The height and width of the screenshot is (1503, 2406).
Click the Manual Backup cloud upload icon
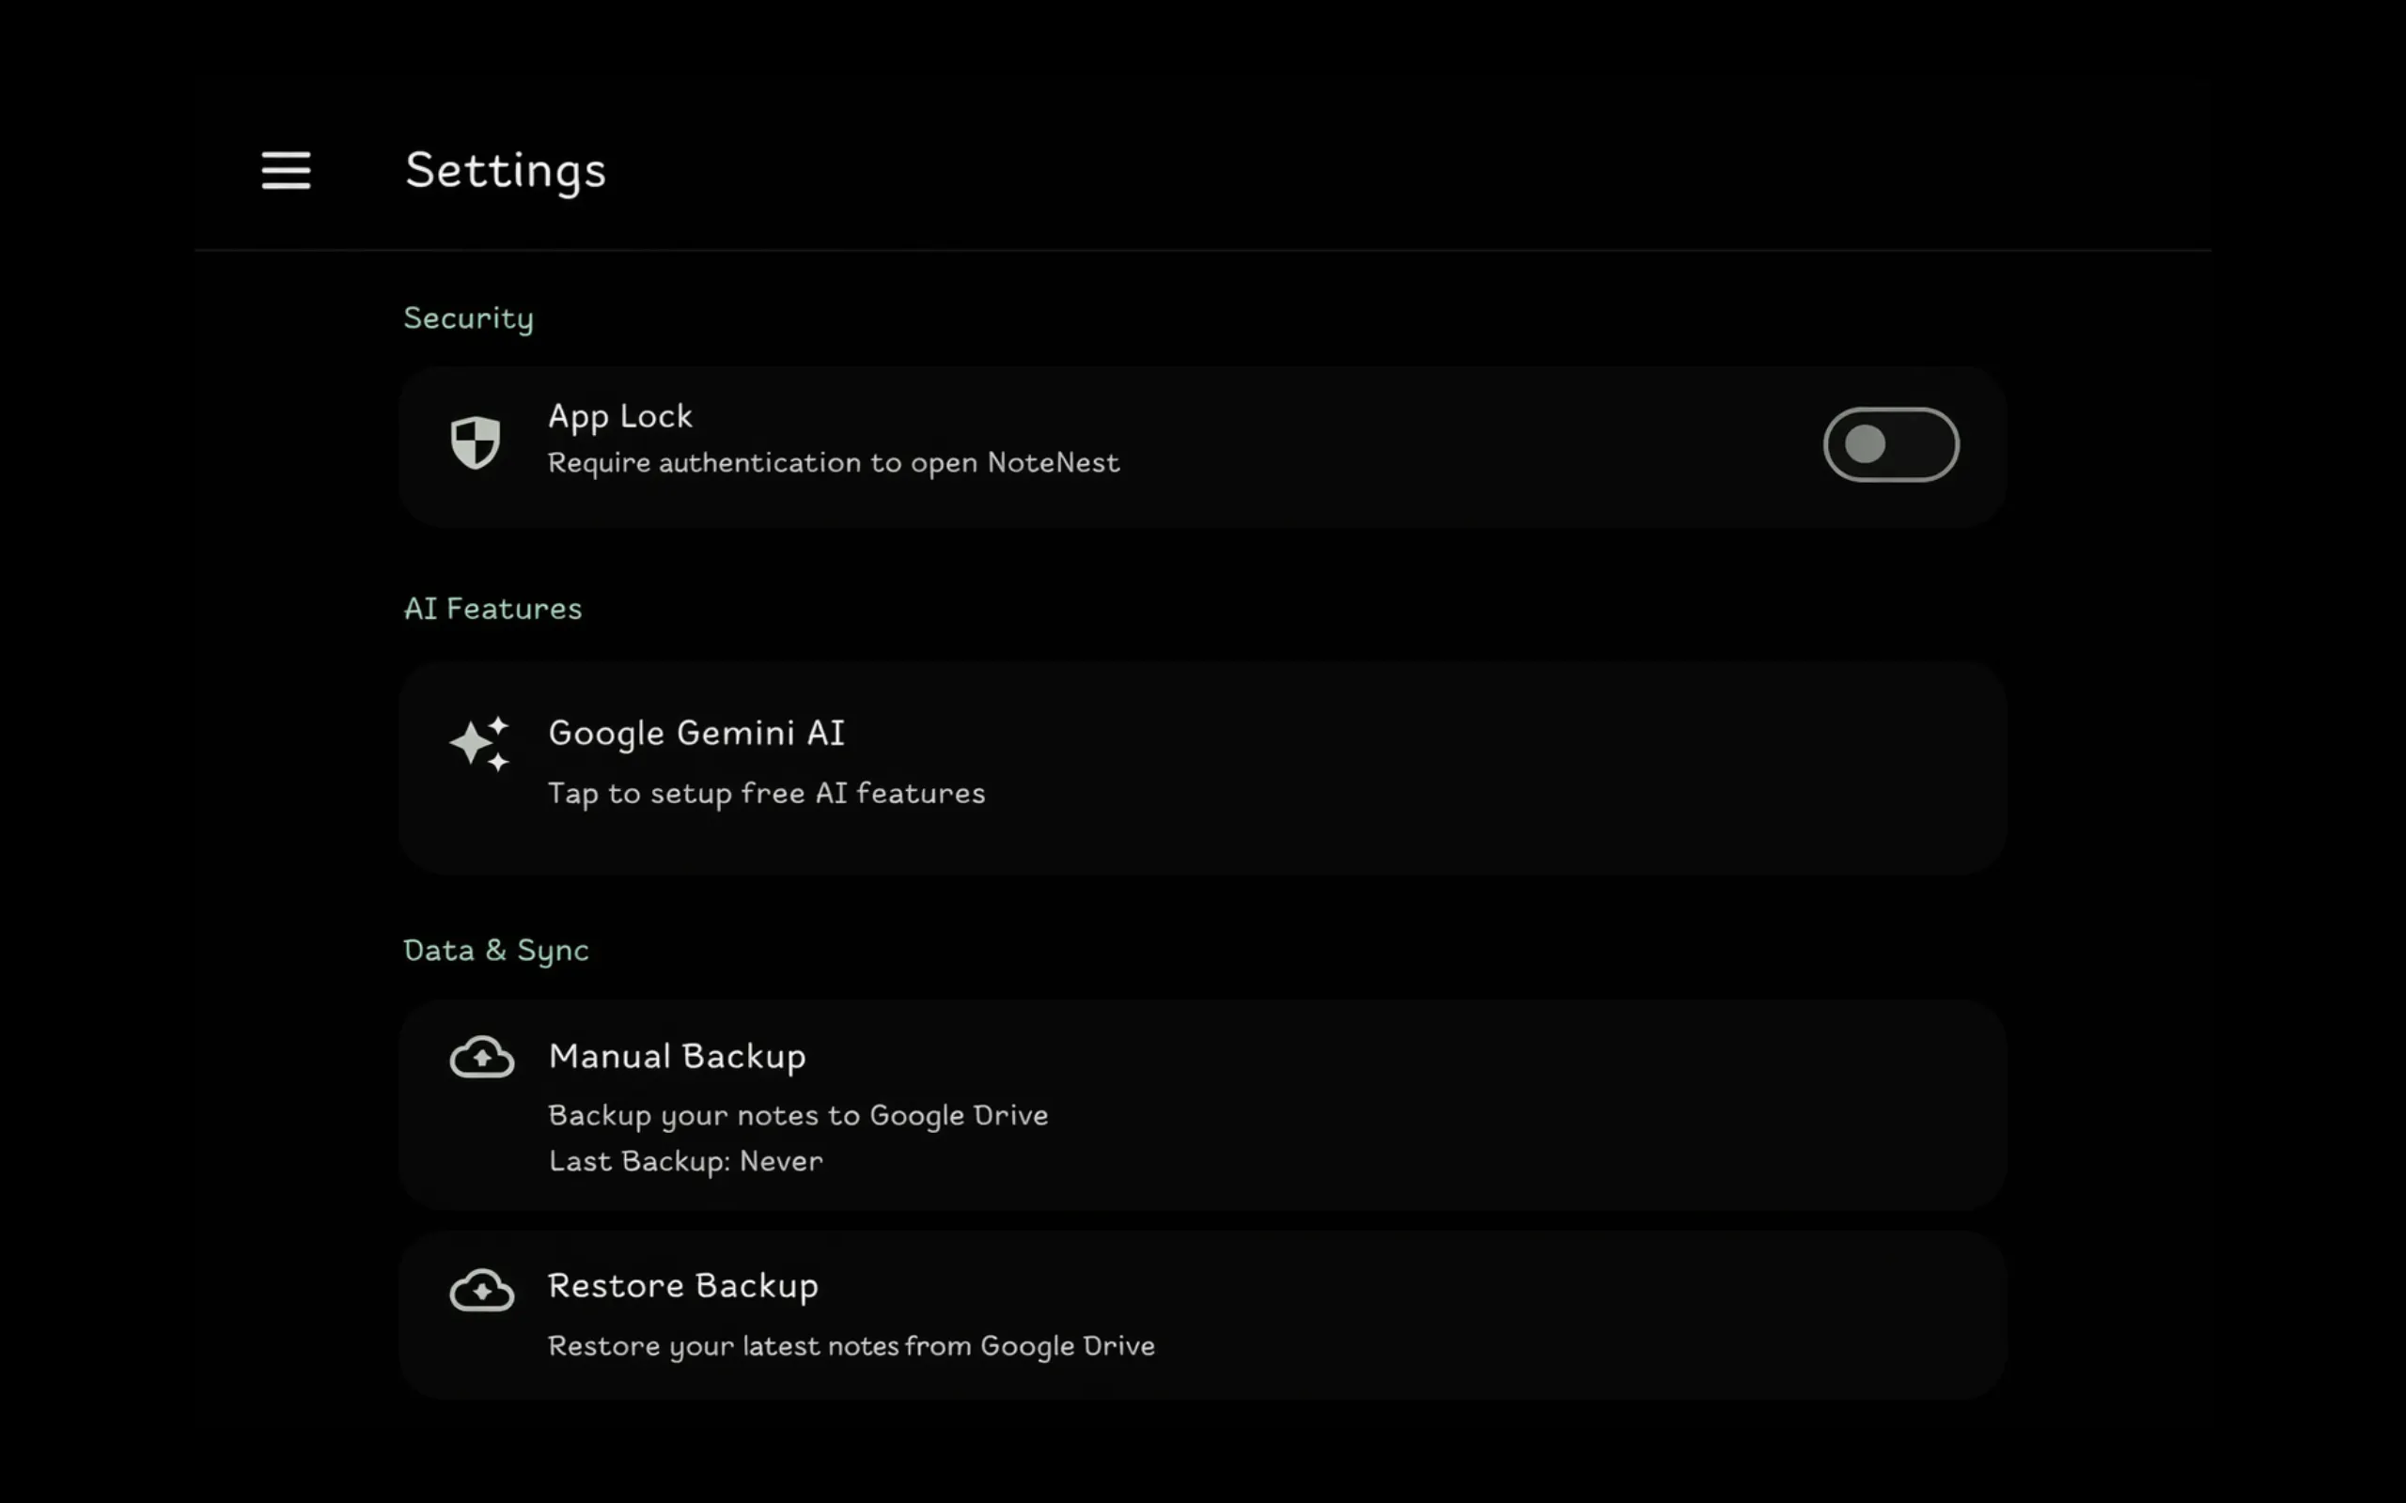click(x=482, y=1057)
